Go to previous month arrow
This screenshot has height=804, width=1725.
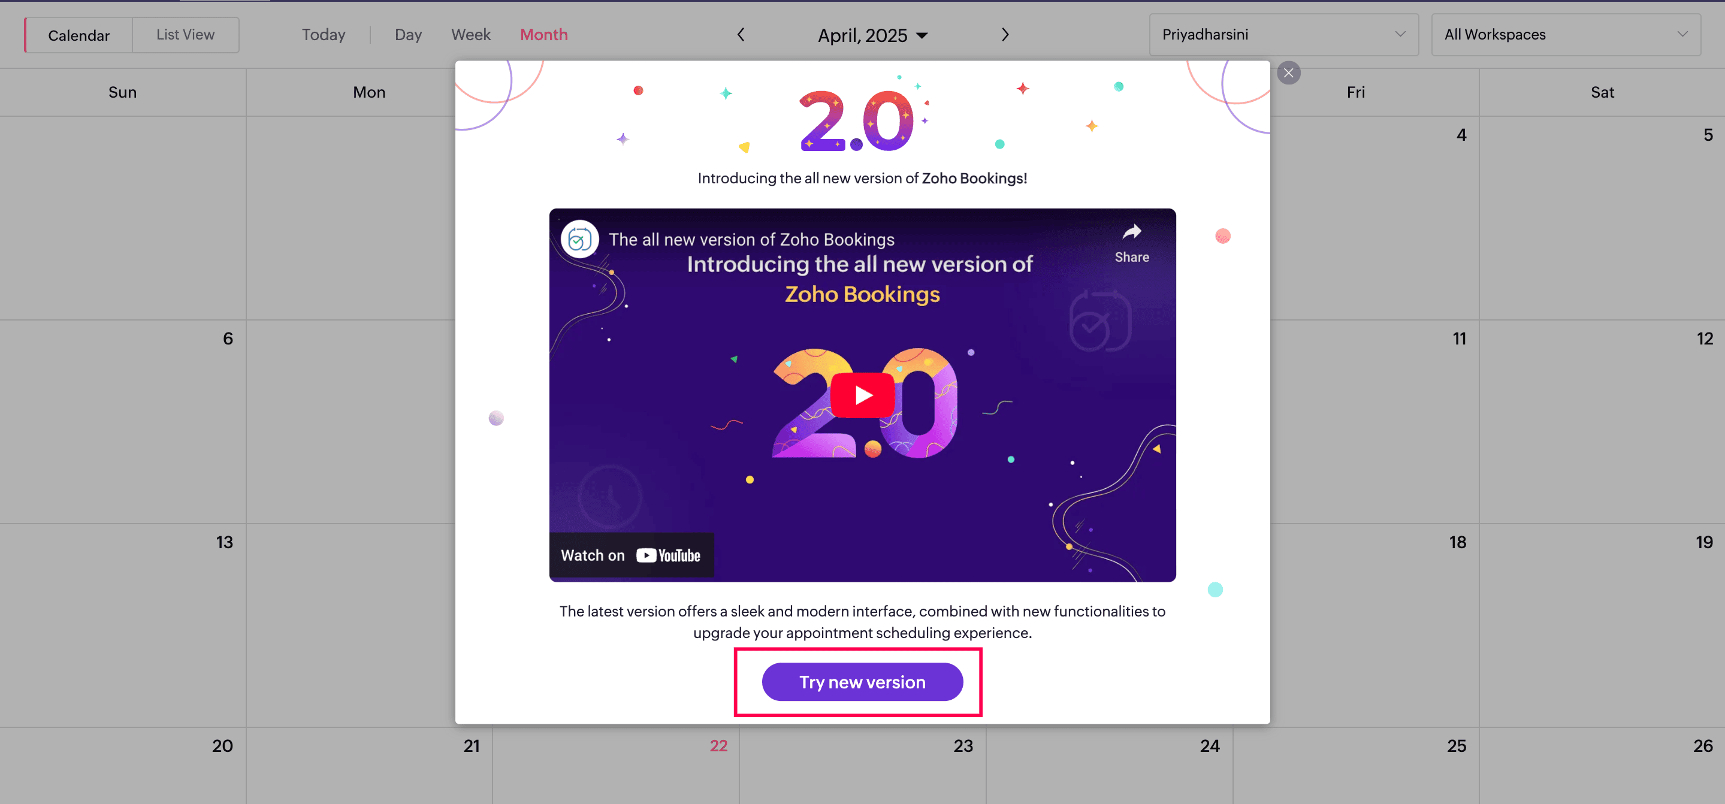741,35
